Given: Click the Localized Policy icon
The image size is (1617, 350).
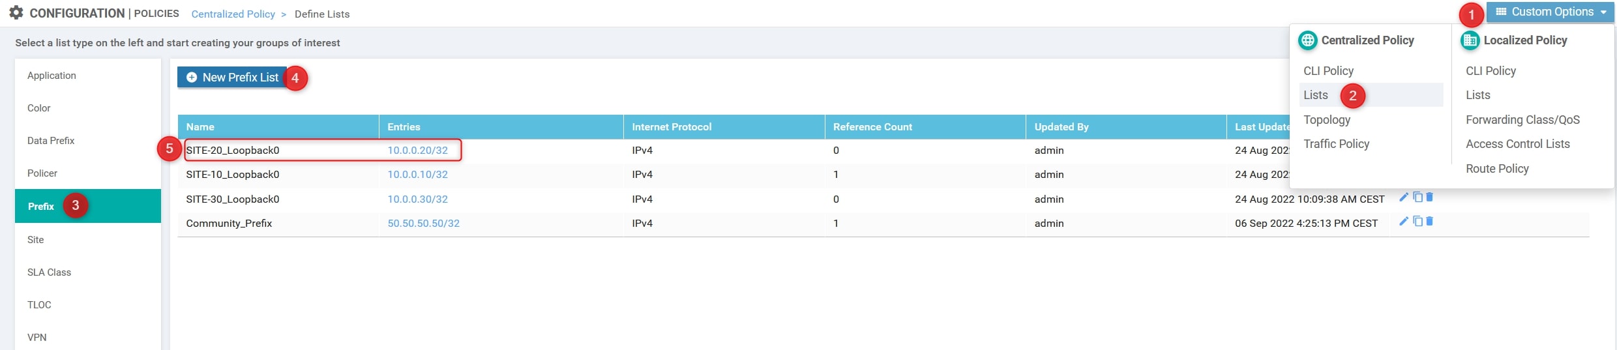Looking at the screenshot, I should 1470,40.
